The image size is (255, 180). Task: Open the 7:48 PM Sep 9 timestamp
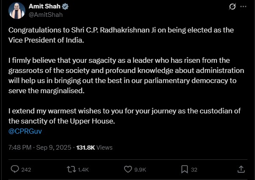[39, 148]
